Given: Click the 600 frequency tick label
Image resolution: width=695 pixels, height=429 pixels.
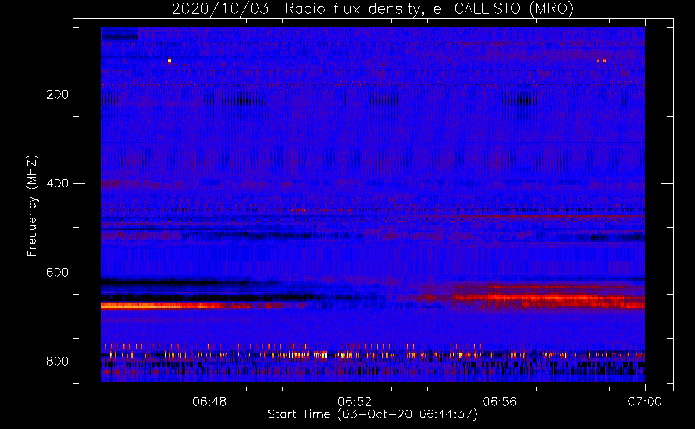Looking at the screenshot, I should click(58, 272).
